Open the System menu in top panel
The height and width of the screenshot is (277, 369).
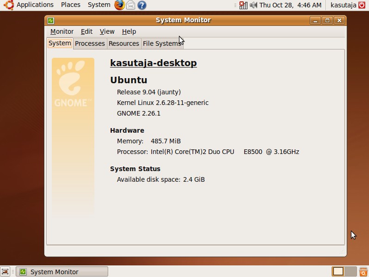(99, 5)
